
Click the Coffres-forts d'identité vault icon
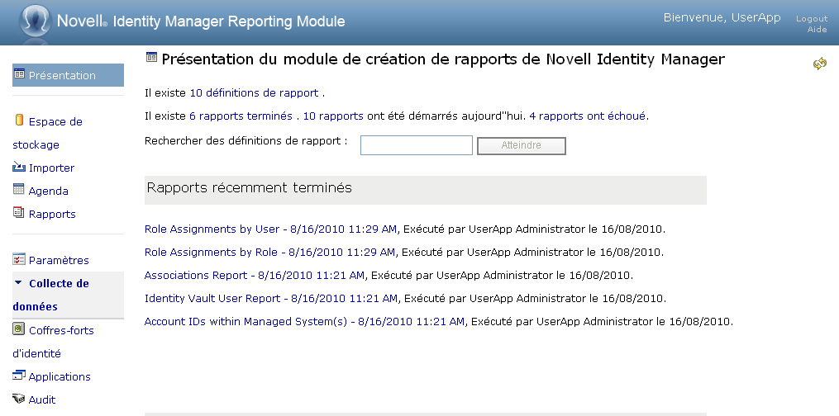pyautogui.click(x=19, y=329)
